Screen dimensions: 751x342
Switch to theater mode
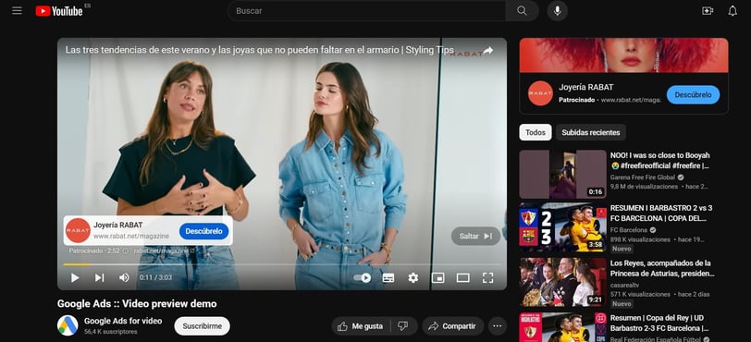462,278
